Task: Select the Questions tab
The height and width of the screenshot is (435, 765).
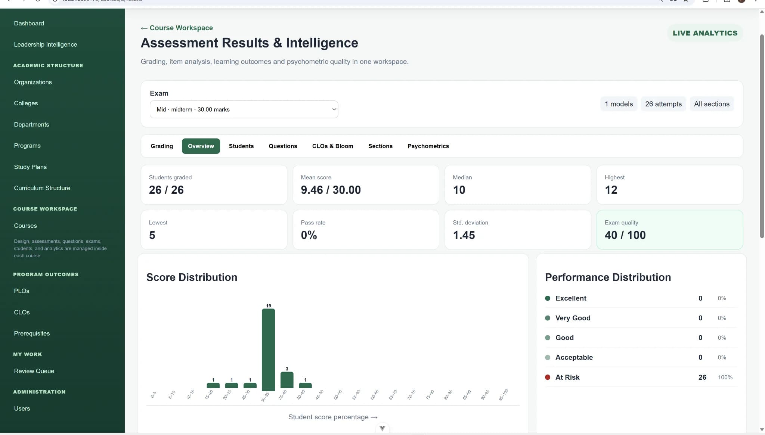Action: coord(283,146)
